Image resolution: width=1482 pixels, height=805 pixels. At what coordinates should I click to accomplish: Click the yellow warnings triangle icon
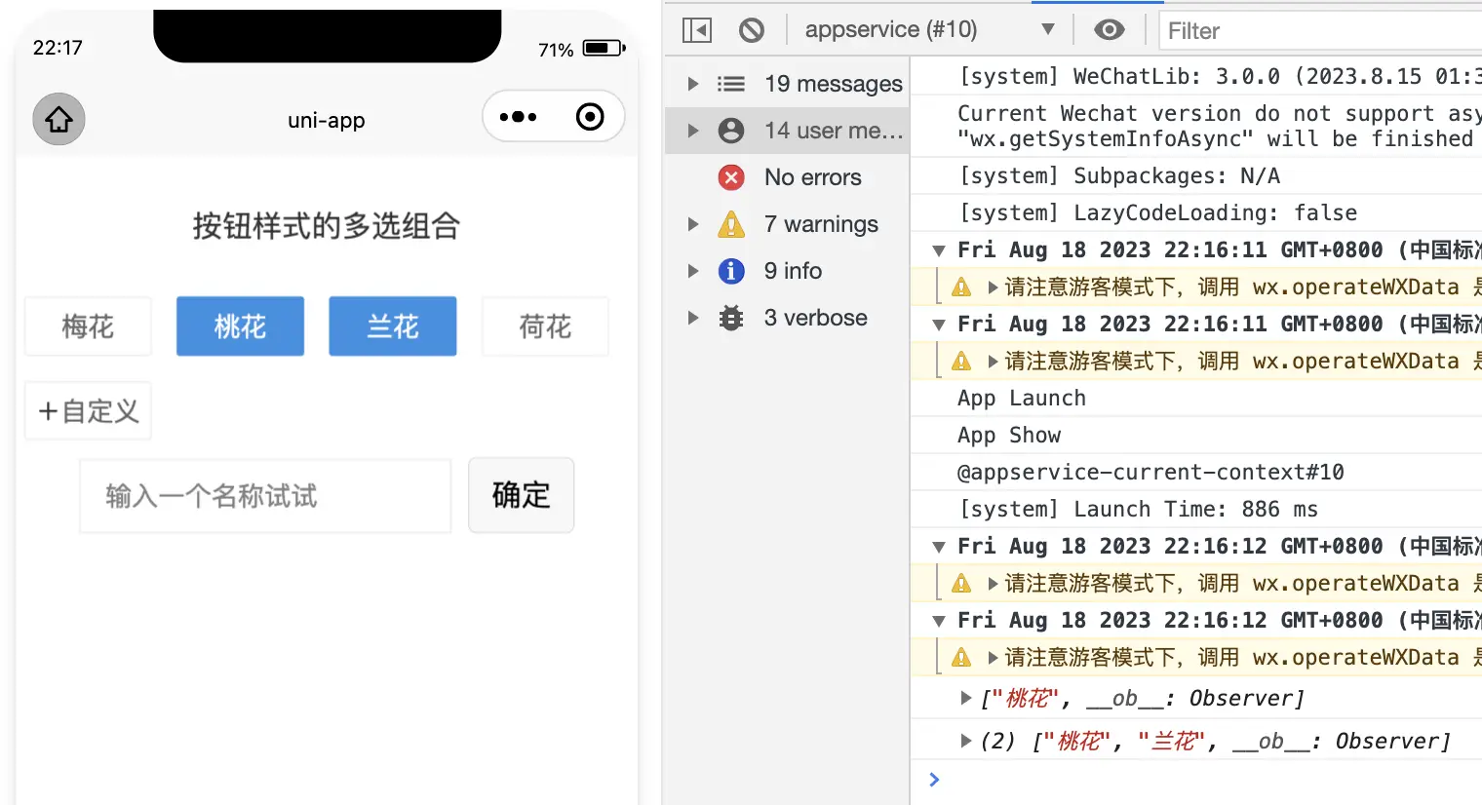(731, 224)
